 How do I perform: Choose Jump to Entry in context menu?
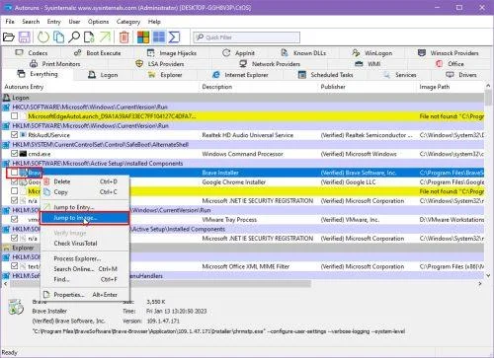[x=85, y=207]
